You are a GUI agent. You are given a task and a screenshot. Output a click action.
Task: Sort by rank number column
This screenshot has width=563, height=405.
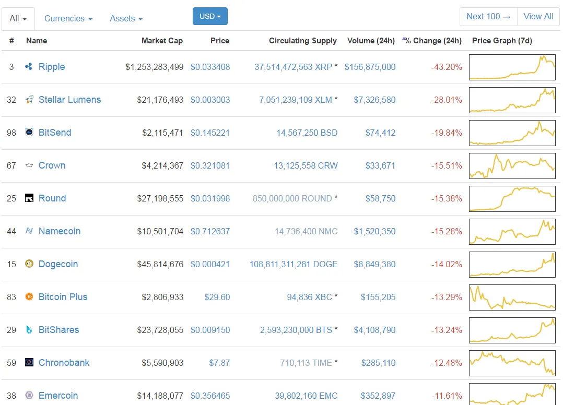pos(11,41)
